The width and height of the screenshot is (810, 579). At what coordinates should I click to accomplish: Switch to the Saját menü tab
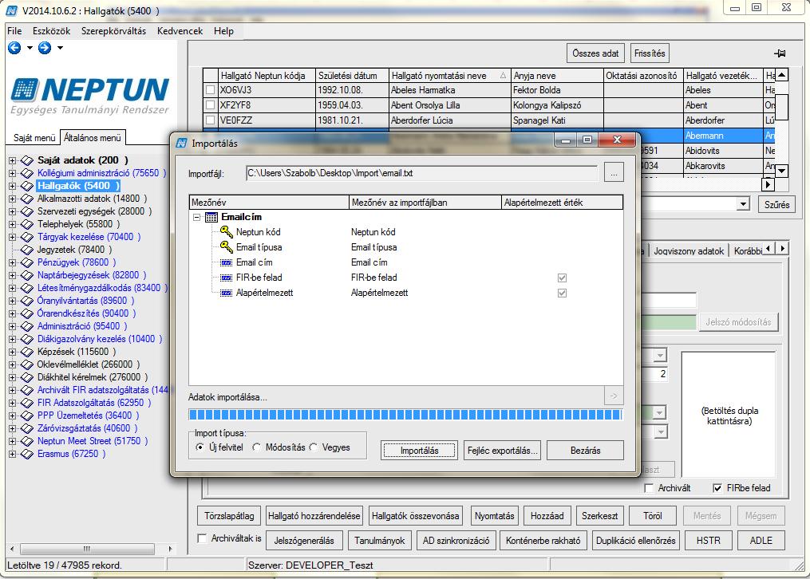(34, 138)
